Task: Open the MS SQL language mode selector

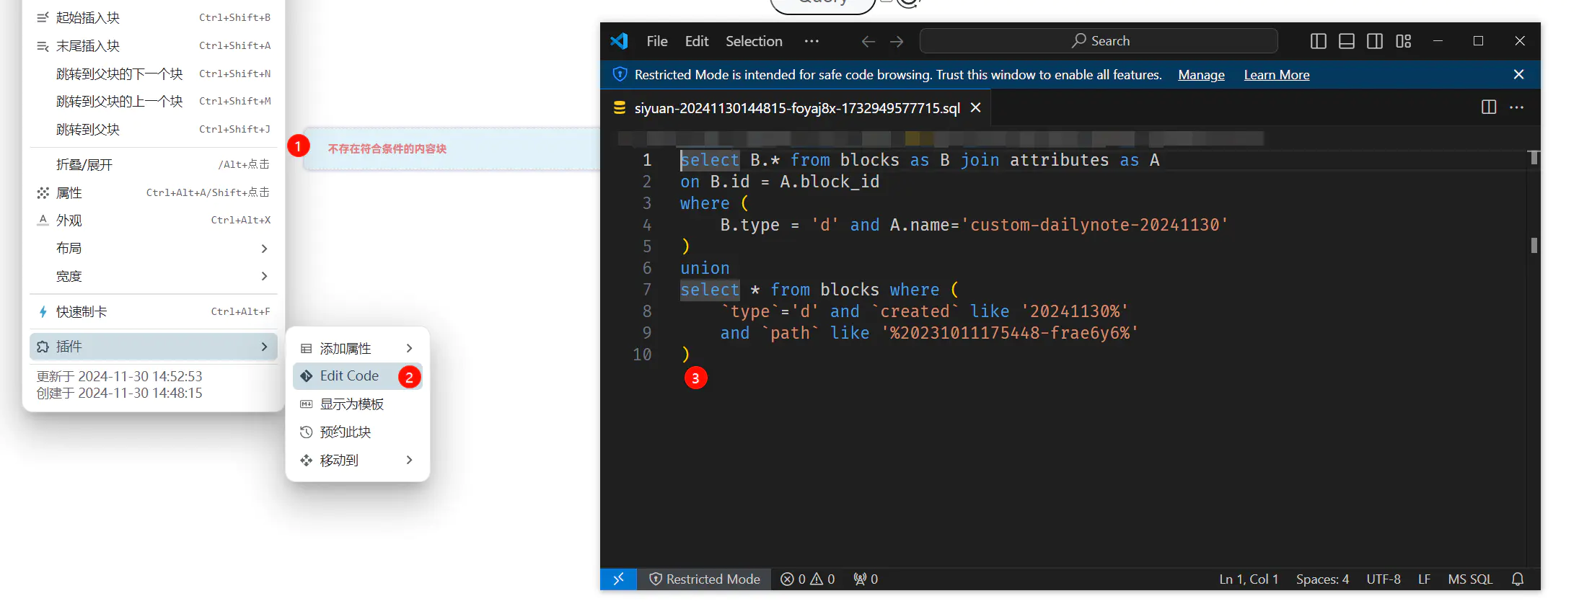Action: tap(1469, 579)
